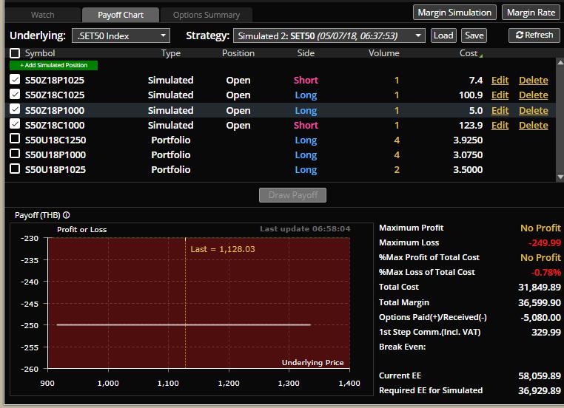Select the S50U18C1250 symbol text
The image size is (564, 408).
56,140
